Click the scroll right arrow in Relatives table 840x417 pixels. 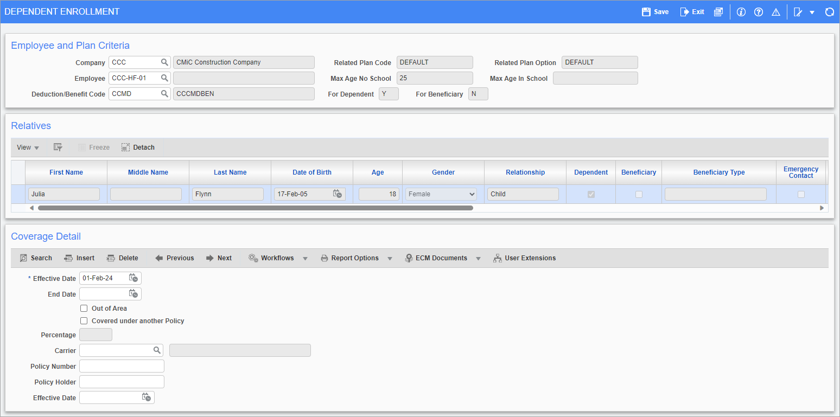(x=822, y=208)
